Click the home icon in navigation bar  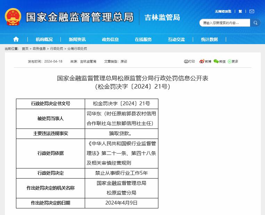tap(16, 39)
